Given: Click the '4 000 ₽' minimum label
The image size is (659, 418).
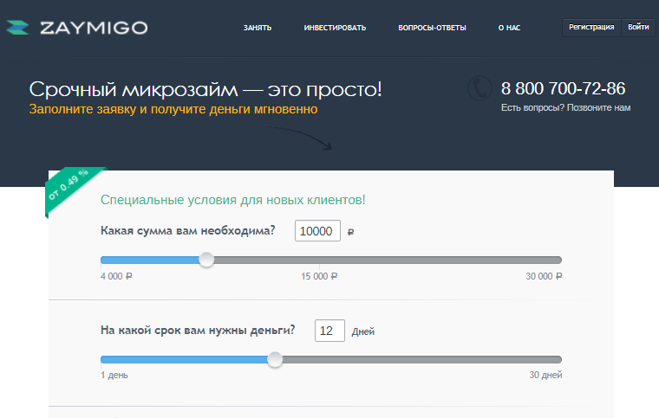Looking at the screenshot, I should pyautogui.click(x=116, y=276).
